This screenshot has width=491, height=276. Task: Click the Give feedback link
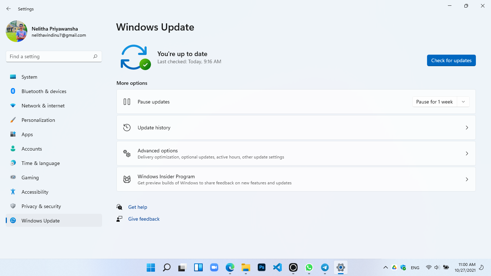click(144, 219)
